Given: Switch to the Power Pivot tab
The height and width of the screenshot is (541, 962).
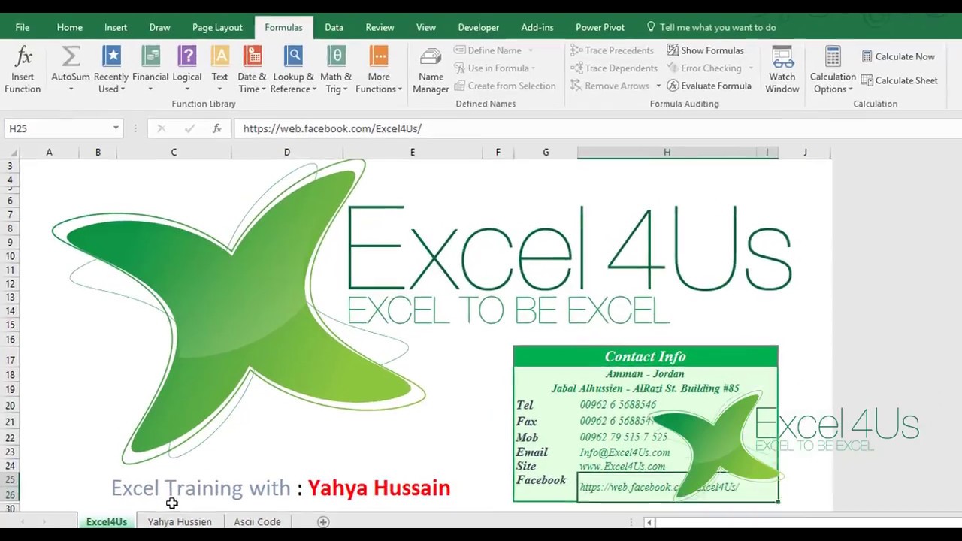Looking at the screenshot, I should point(600,27).
